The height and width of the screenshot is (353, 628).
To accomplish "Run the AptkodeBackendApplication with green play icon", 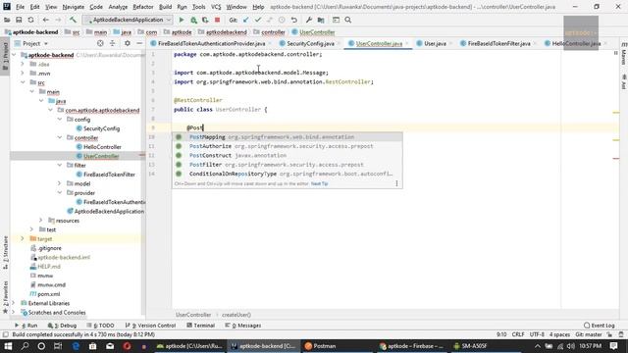I will (182, 20).
